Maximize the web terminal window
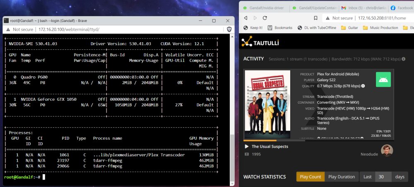This screenshot has height=187, width=414. (214, 21)
